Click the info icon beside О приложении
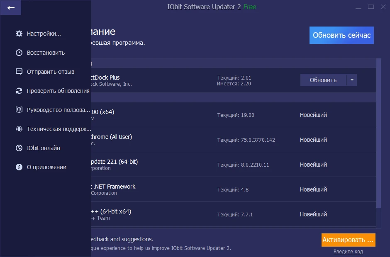The image size is (390, 257). [19, 167]
